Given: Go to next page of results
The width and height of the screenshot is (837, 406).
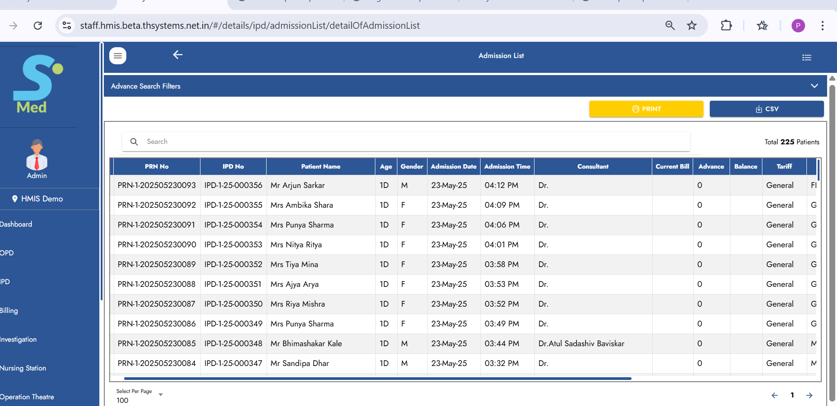Looking at the screenshot, I should coord(809,396).
